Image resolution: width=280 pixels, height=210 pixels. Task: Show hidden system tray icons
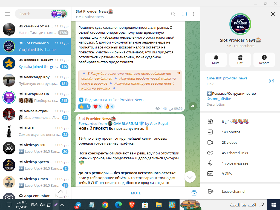tap(62, 205)
